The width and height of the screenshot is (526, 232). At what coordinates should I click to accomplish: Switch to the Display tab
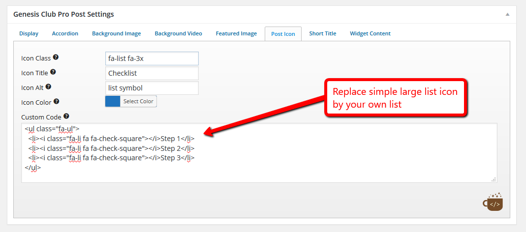click(x=29, y=33)
